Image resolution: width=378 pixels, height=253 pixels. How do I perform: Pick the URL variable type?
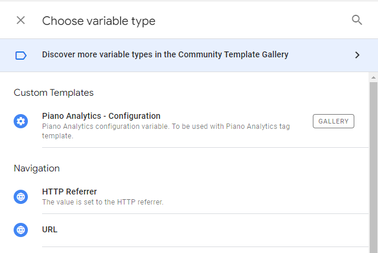(x=50, y=229)
